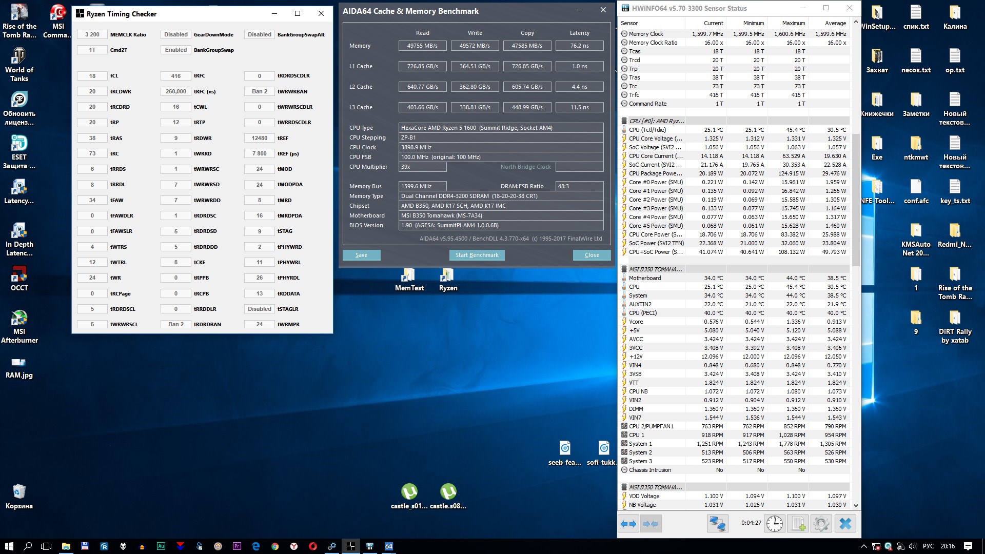Start logging with sheet plus icon

pyautogui.click(x=798, y=524)
